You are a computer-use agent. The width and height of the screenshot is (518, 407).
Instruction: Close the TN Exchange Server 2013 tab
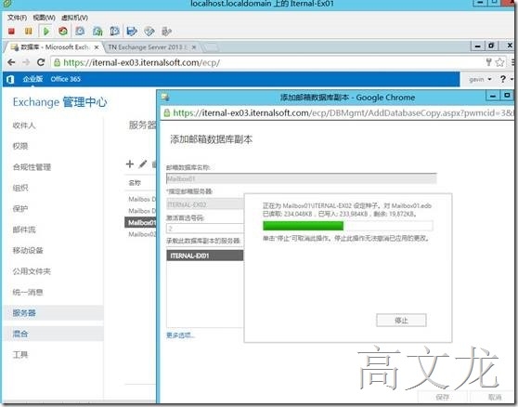194,47
